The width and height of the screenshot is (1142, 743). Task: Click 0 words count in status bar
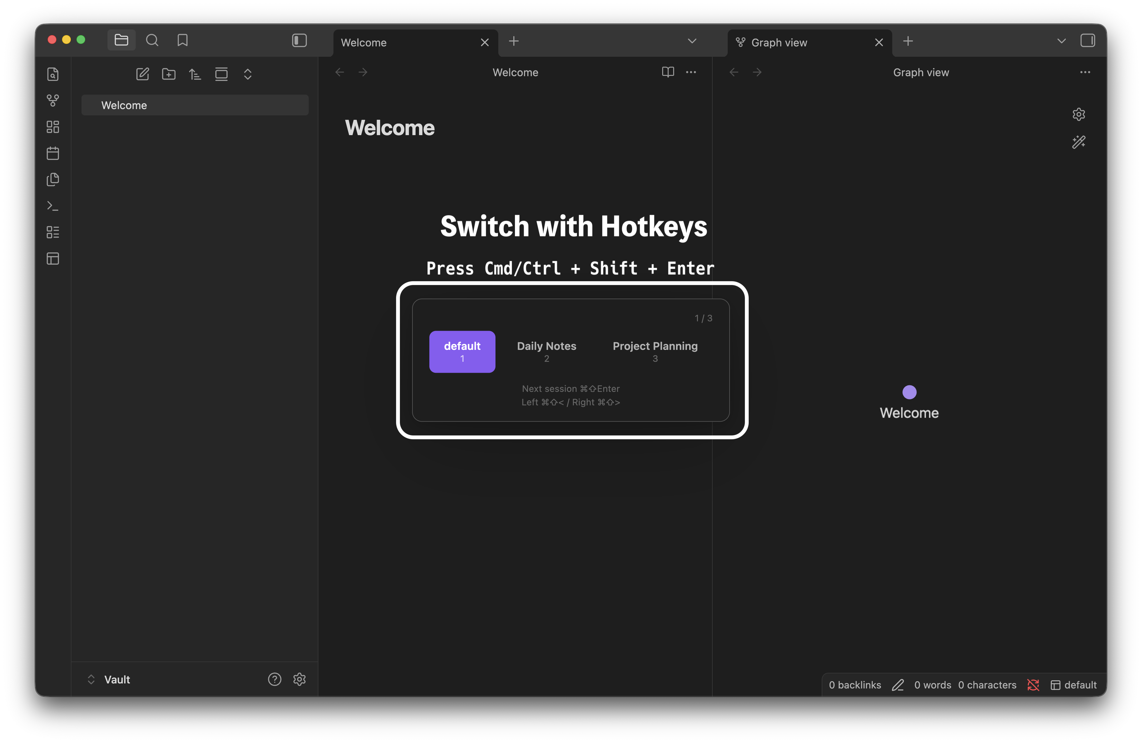pyautogui.click(x=932, y=685)
